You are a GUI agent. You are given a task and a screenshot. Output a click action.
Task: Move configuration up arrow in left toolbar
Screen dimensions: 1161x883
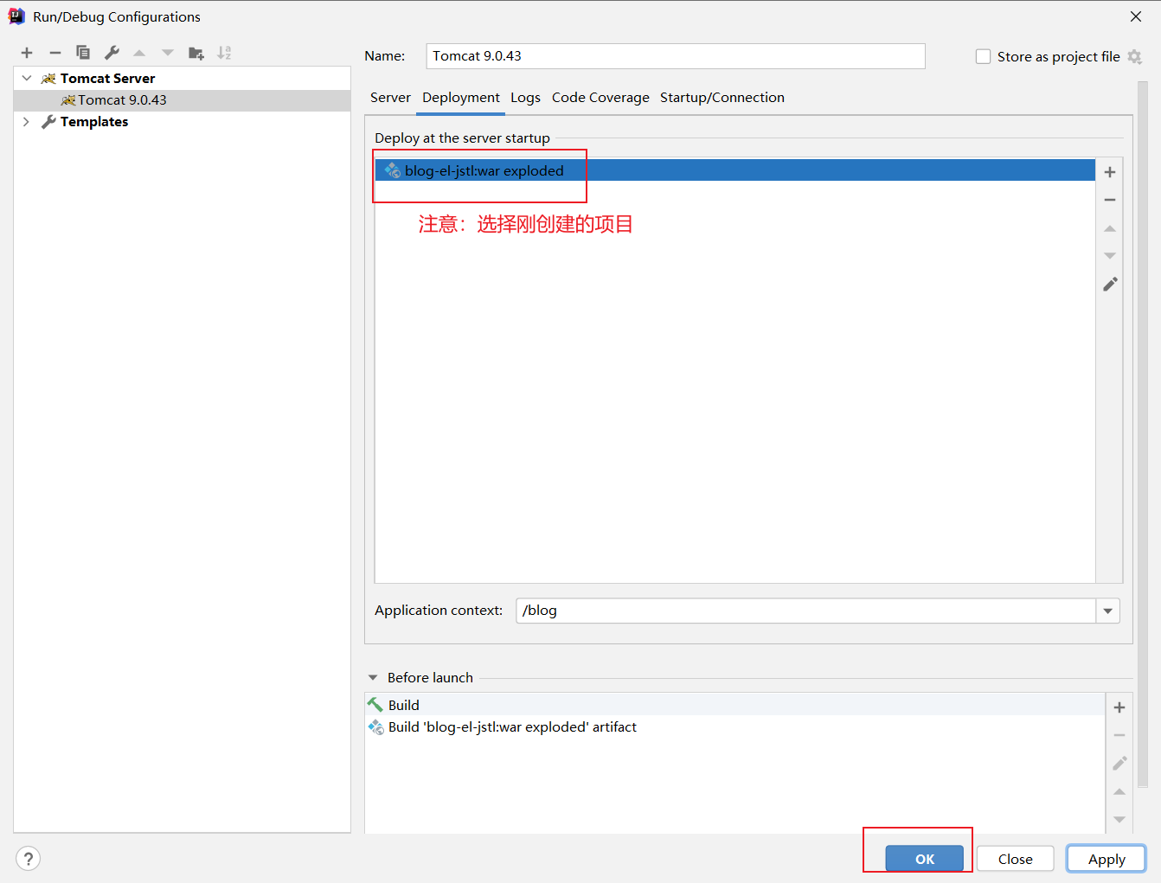139,53
